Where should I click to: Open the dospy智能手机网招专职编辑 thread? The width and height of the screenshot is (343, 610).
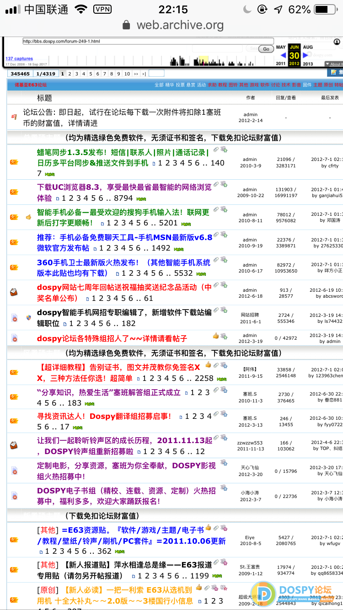(124, 318)
